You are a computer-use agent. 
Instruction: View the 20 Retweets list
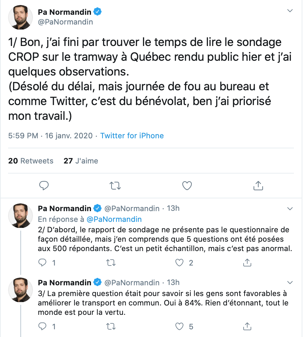pos(31,161)
